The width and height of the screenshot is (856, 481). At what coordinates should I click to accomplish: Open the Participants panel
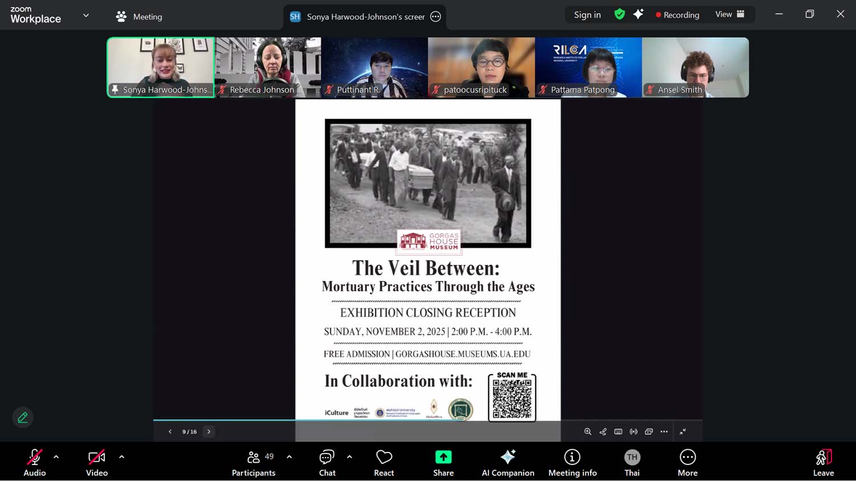pos(254,462)
